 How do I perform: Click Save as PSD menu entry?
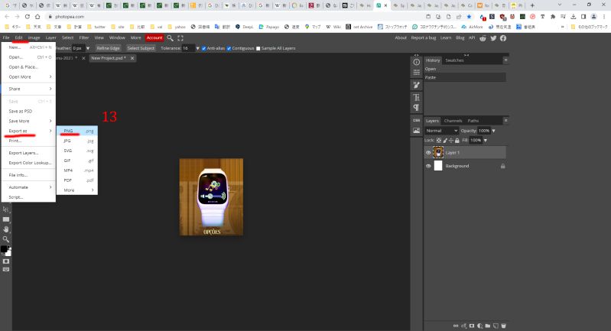[x=29, y=111]
